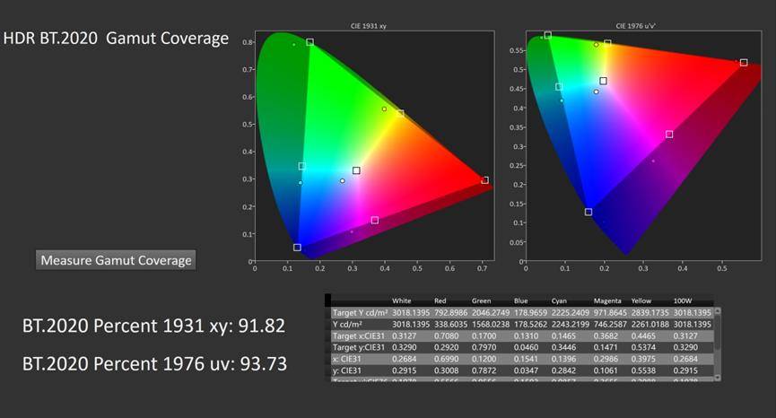Viewport: 776px width, 418px height.
Task: Select green target square in CIE 1931 chart
Action: click(310, 42)
